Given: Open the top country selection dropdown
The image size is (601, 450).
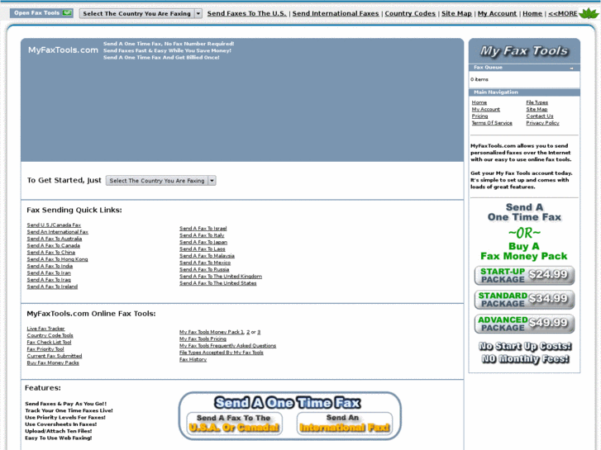Looking at the screenshot, I should pyautogui.click(x=141, y=13).
